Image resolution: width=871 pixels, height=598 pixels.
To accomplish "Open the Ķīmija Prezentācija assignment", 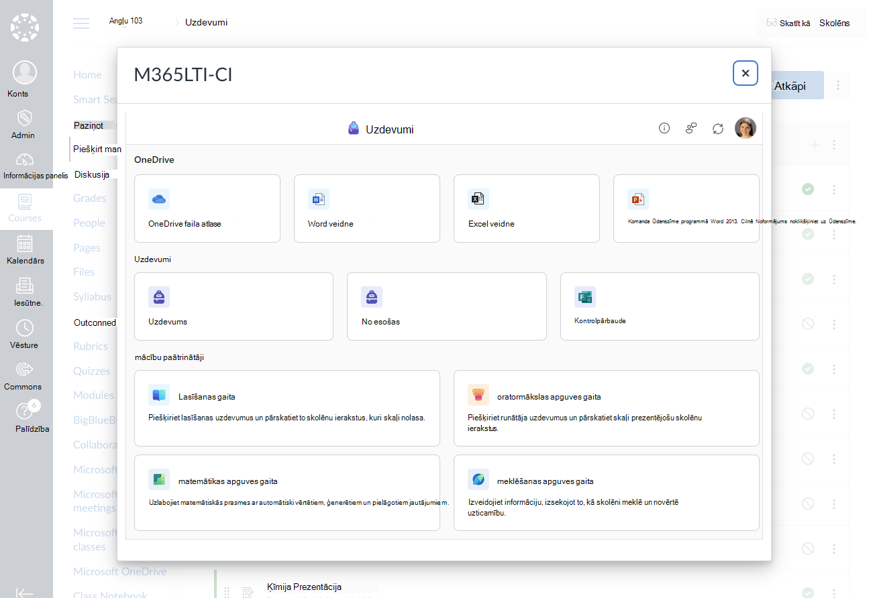I will click(304, 587).
